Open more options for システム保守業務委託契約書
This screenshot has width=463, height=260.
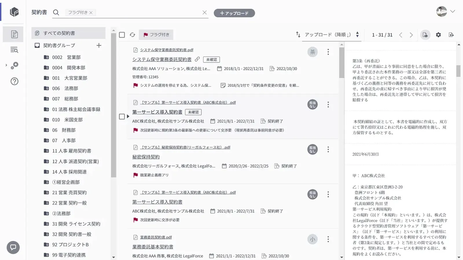pyautogui.click(x=328, y=52)
